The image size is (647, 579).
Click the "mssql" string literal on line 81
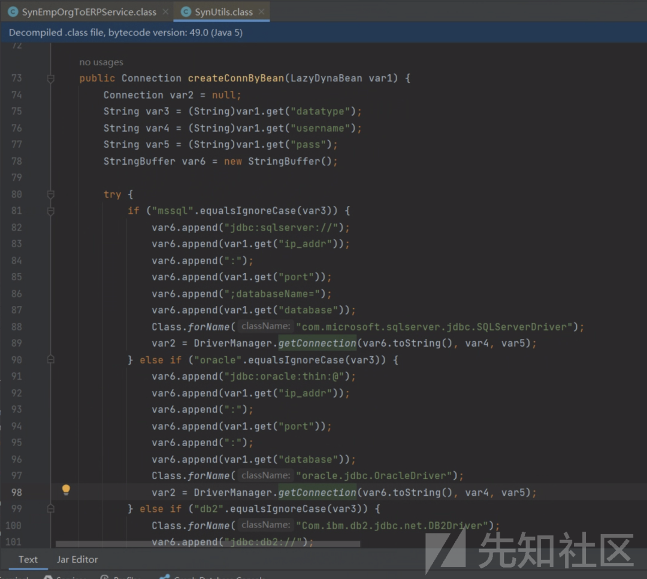173,211
